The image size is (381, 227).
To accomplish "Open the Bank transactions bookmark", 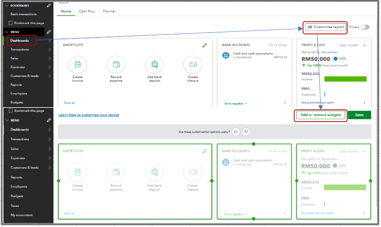I will tap(24, 14).
